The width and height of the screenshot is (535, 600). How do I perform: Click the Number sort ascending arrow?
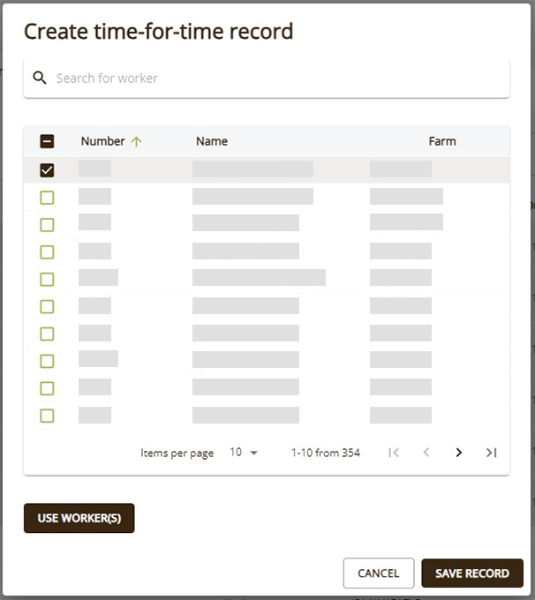tap(136, 141)
